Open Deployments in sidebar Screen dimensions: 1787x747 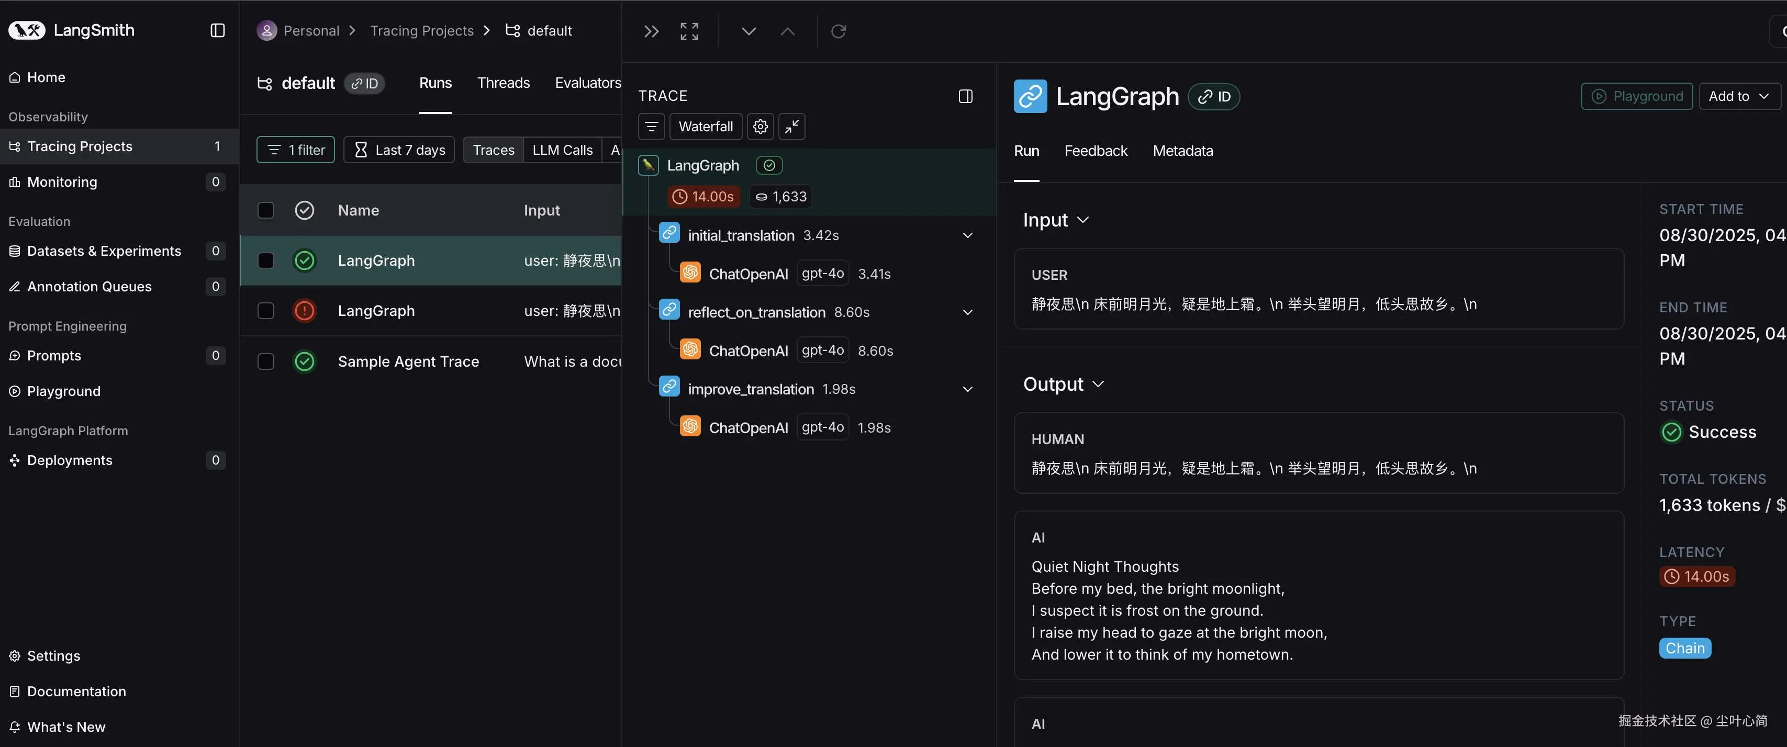click(119, 460)
